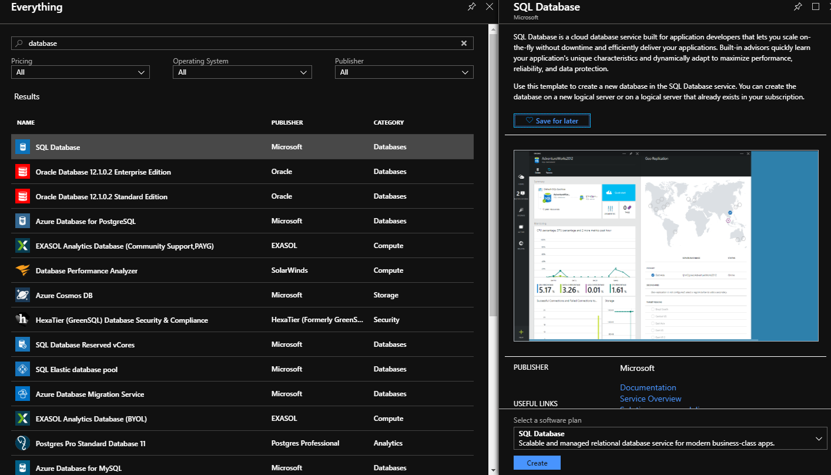Image resolution: width=831 pixels, height=475 pixels.
Task: Click the EXASOL Analytics Database BYOL icon
Action: pos(22,419)
